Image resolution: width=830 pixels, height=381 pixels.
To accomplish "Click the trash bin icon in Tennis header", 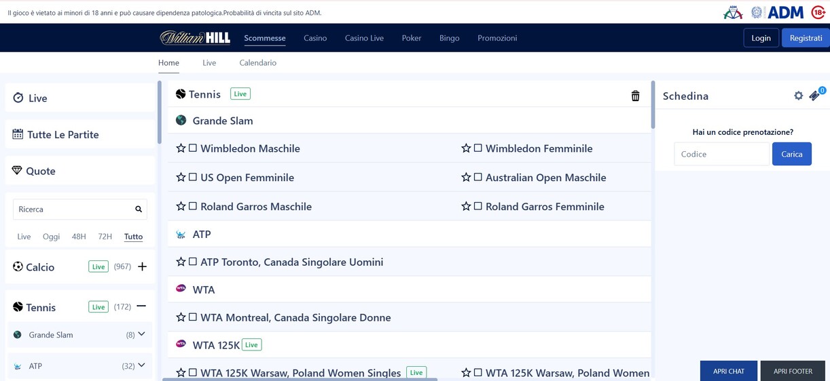I will click(x=636, y=96).
